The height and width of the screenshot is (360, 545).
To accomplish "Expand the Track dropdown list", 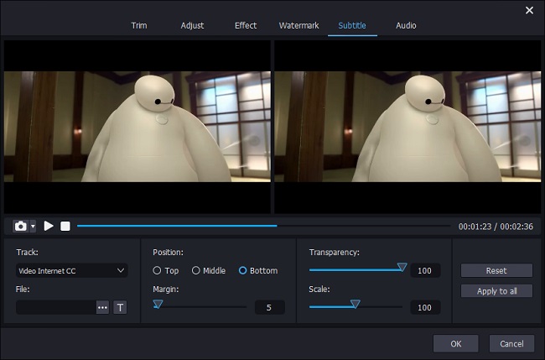I will coord(121,270).
